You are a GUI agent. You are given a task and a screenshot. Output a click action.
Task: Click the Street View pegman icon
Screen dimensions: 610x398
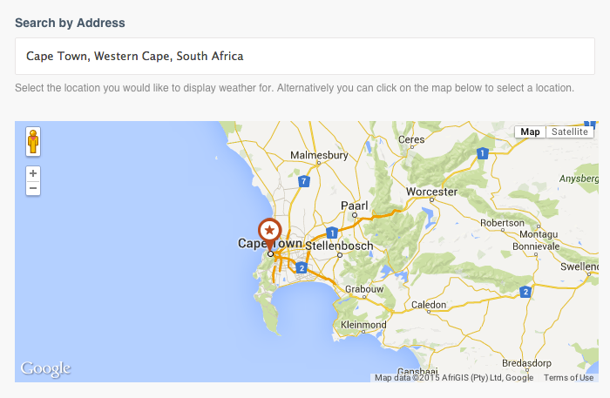(33, 141)
